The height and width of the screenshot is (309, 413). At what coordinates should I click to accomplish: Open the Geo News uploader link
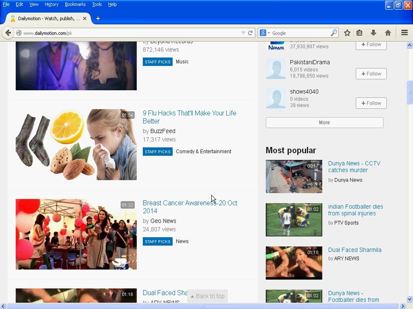[x=163, y=221]
